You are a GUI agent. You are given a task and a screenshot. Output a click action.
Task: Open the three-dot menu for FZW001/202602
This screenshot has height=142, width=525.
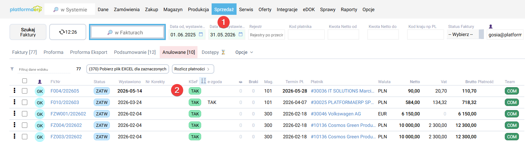(14, 113)
